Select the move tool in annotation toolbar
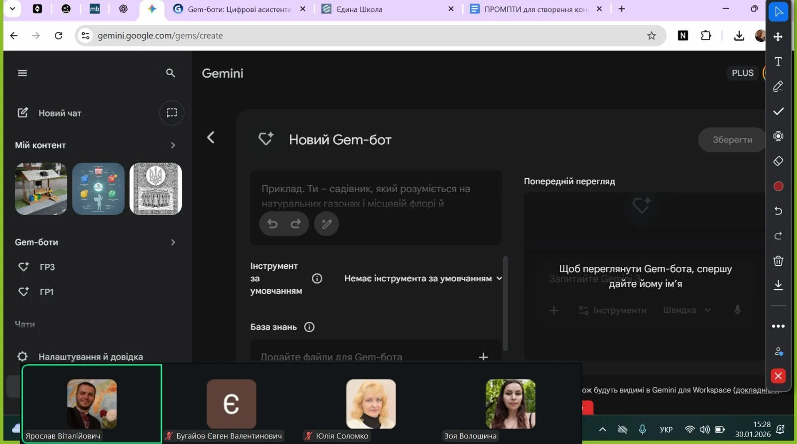This screenshot has height=444, width=797. coord(778,37)
